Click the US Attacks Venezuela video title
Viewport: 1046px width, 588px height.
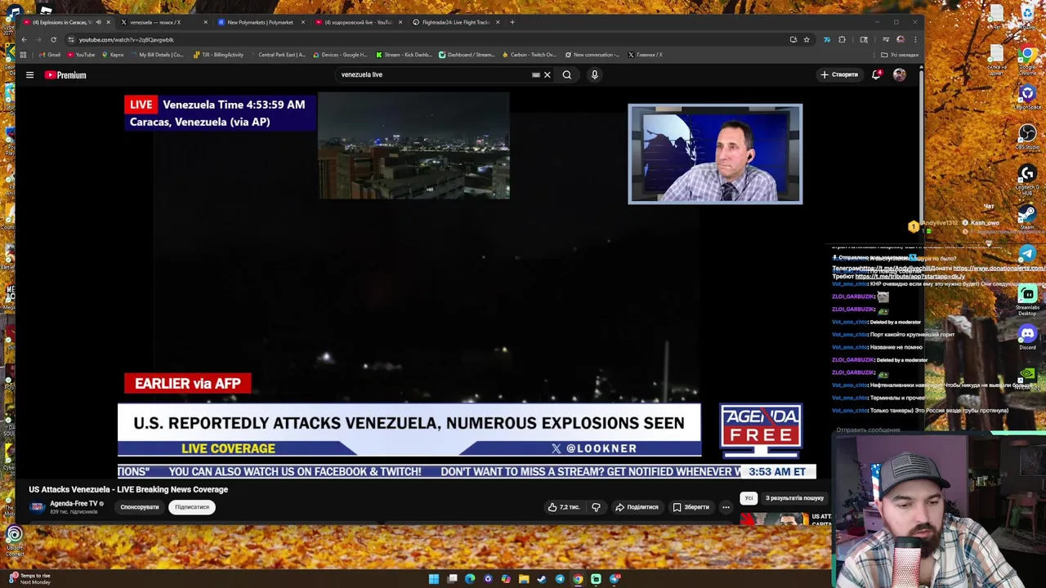click(x=128, y=489)
